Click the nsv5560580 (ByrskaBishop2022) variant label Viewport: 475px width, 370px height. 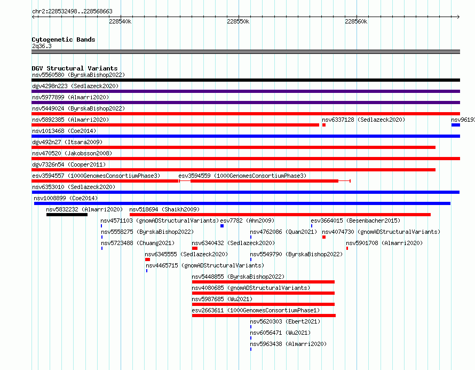point(78,75)
